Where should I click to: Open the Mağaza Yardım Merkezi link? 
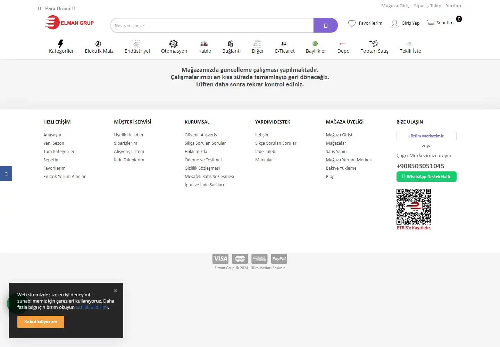pyautogui.click(x=349, y=160)
